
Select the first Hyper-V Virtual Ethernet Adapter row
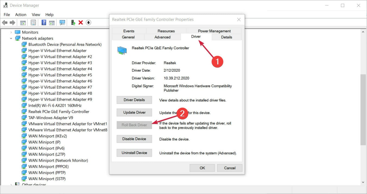click(57, 50)
